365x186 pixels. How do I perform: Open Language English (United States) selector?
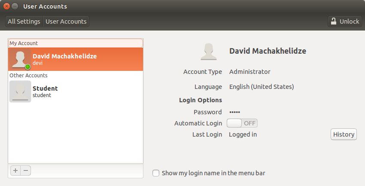tap(262, 87)
